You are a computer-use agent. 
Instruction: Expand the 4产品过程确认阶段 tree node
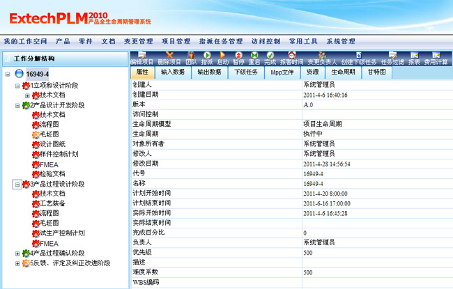point(17,253)
